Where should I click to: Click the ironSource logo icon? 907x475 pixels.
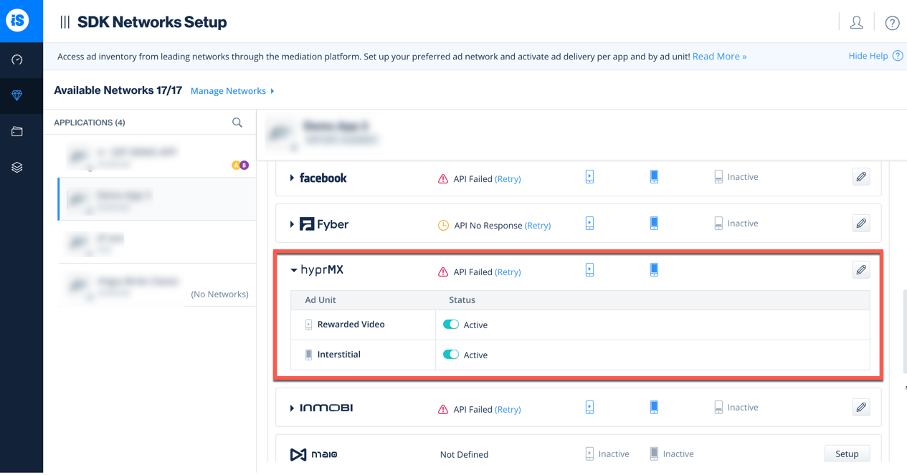[x=17, y=20]
